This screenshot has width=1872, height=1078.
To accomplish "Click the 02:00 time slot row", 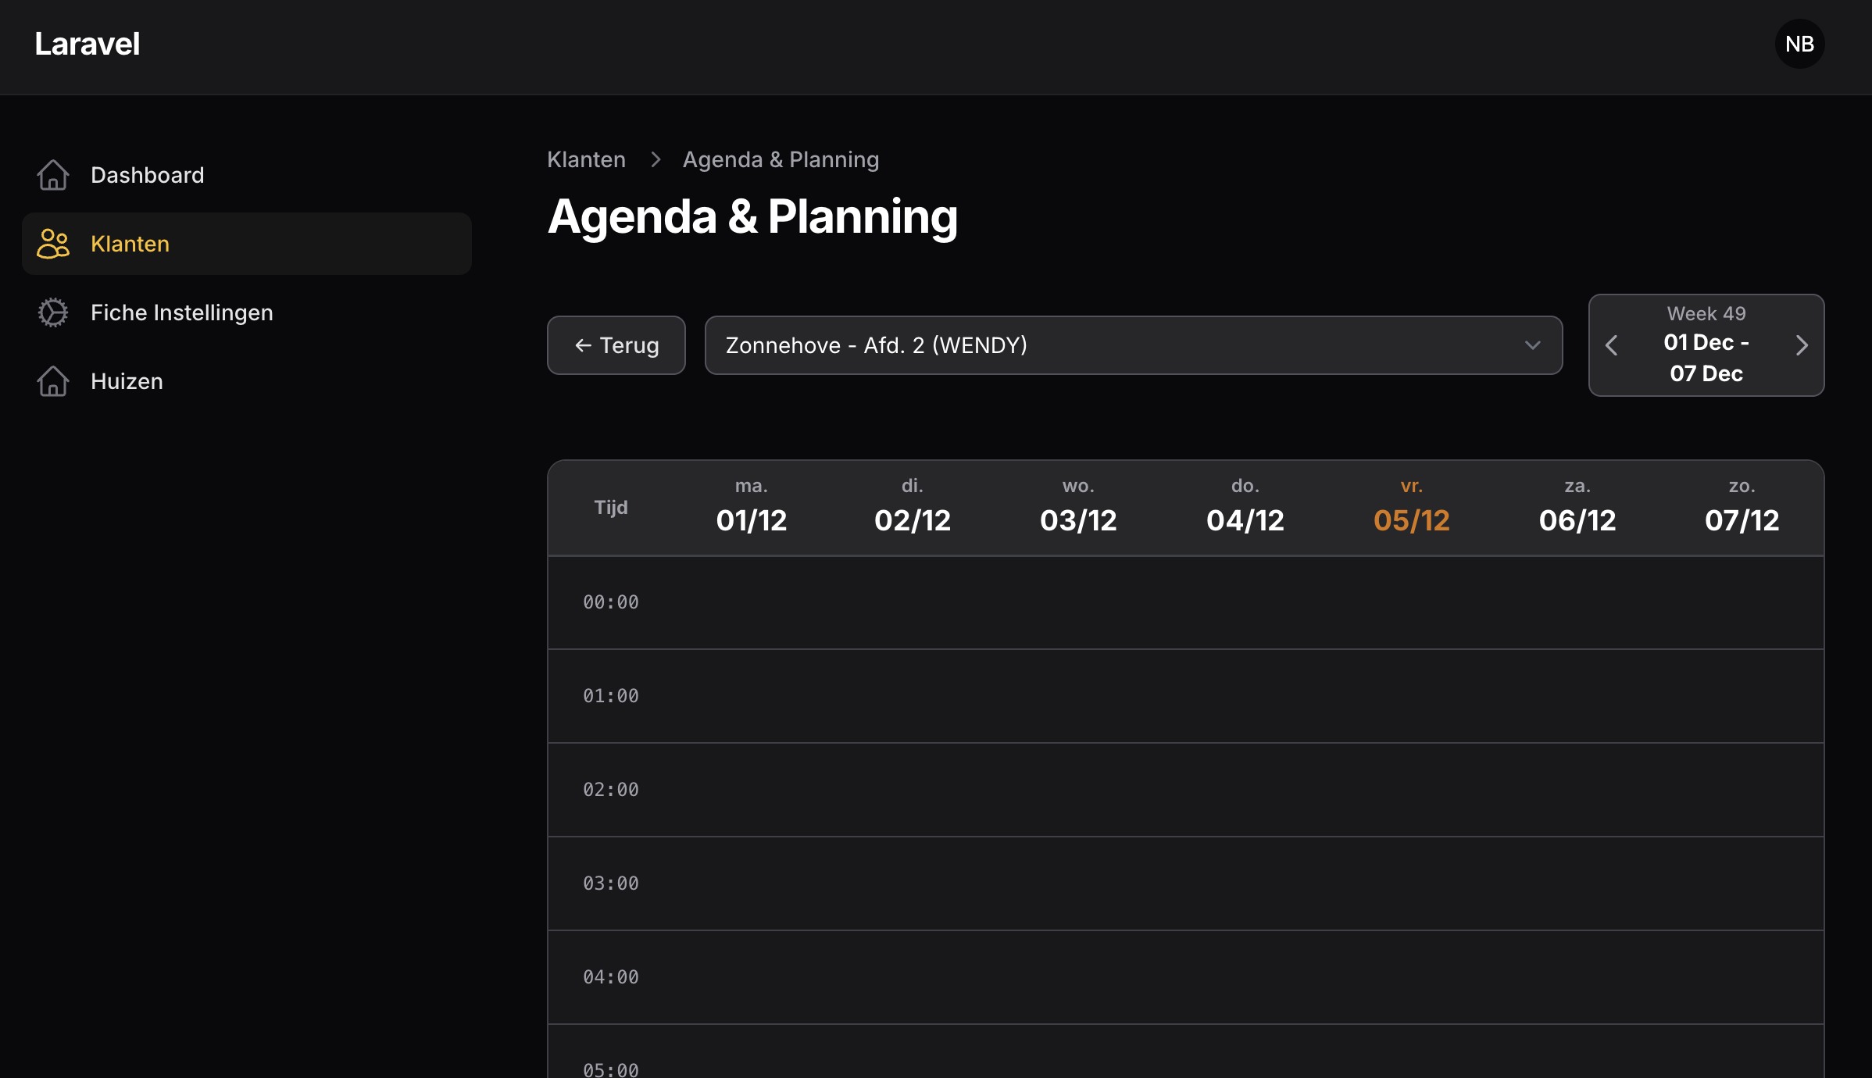I will pos(1184,790).
